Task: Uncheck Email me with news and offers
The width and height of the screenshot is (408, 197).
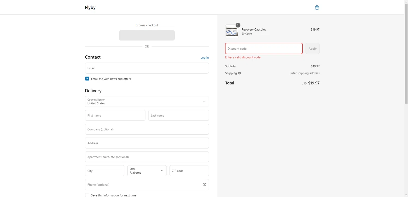Action: [87, 79]
